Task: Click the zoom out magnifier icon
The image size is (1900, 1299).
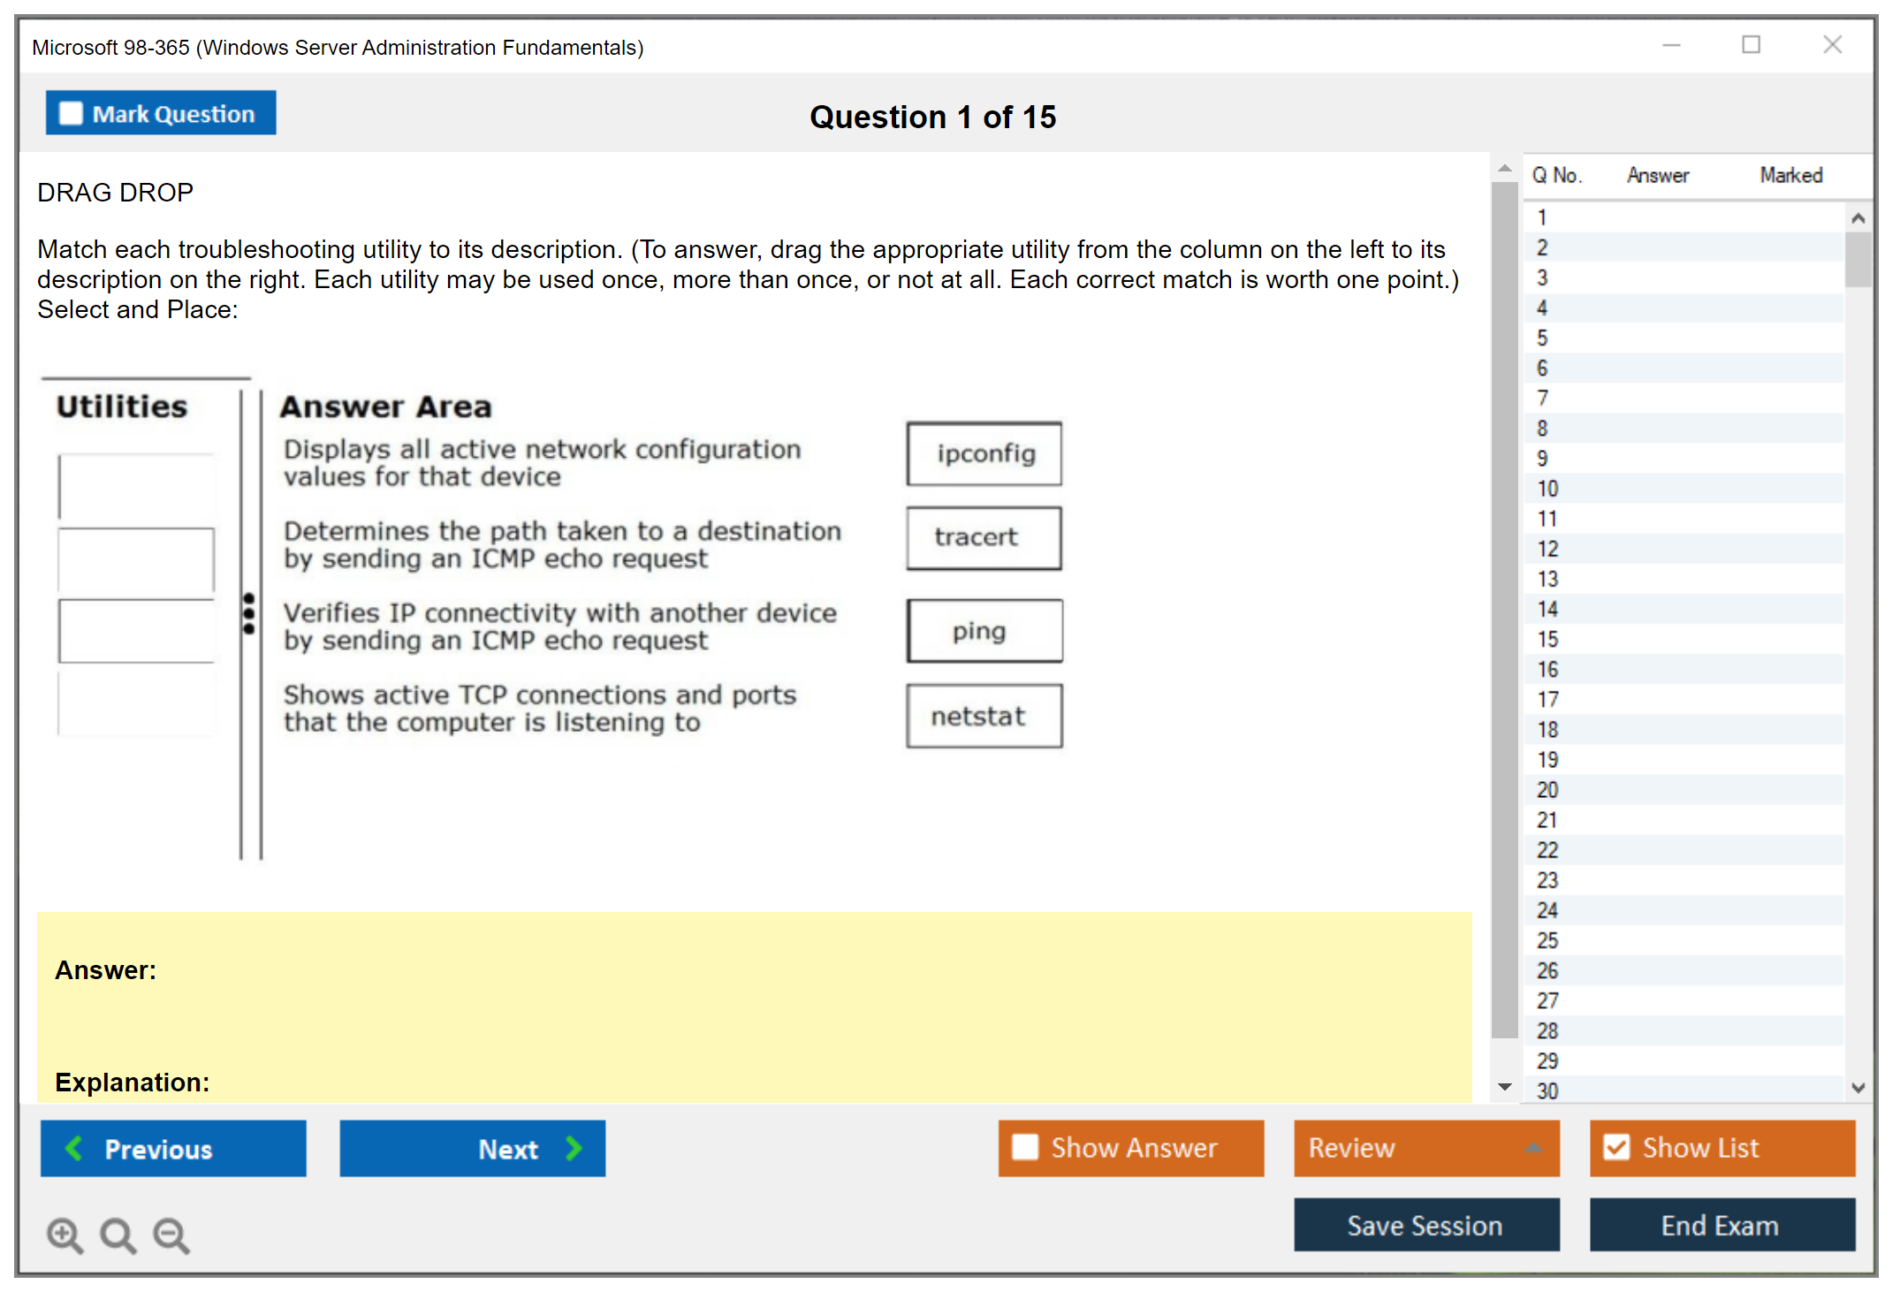Action: [x=171, y=1234]
